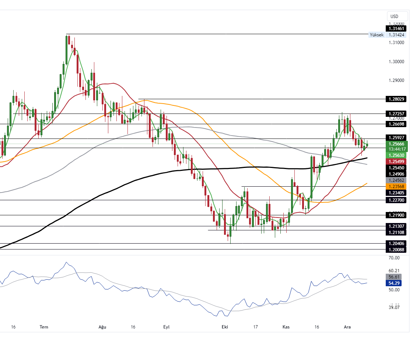Image resolution: width=413 pixels, height=345 pixels.
Task: Click the Ara month on time axis
Action: tap(347, 327)
